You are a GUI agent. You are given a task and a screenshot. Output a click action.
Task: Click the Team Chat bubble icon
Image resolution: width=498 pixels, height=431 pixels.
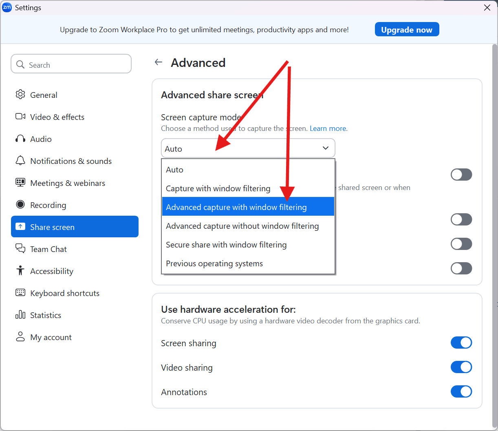[20, 248]
